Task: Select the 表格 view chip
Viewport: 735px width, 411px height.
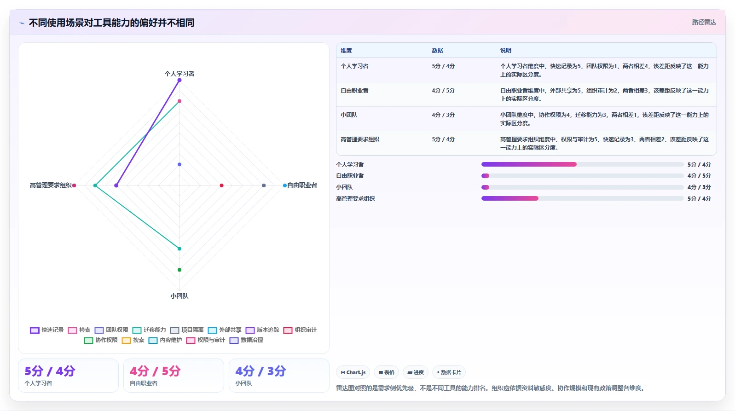Action: (386, 372)
